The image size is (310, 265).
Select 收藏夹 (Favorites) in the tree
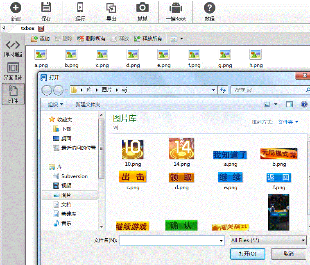coord(61,119)
